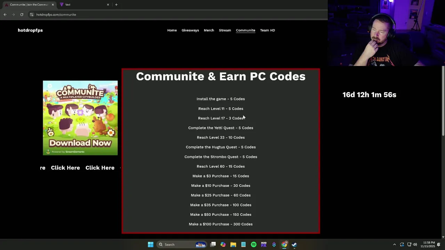Select the Install the game - 5 Codes line
This screenshot has width=445, height=250.
pyautogui.click(x=221, y=99)
